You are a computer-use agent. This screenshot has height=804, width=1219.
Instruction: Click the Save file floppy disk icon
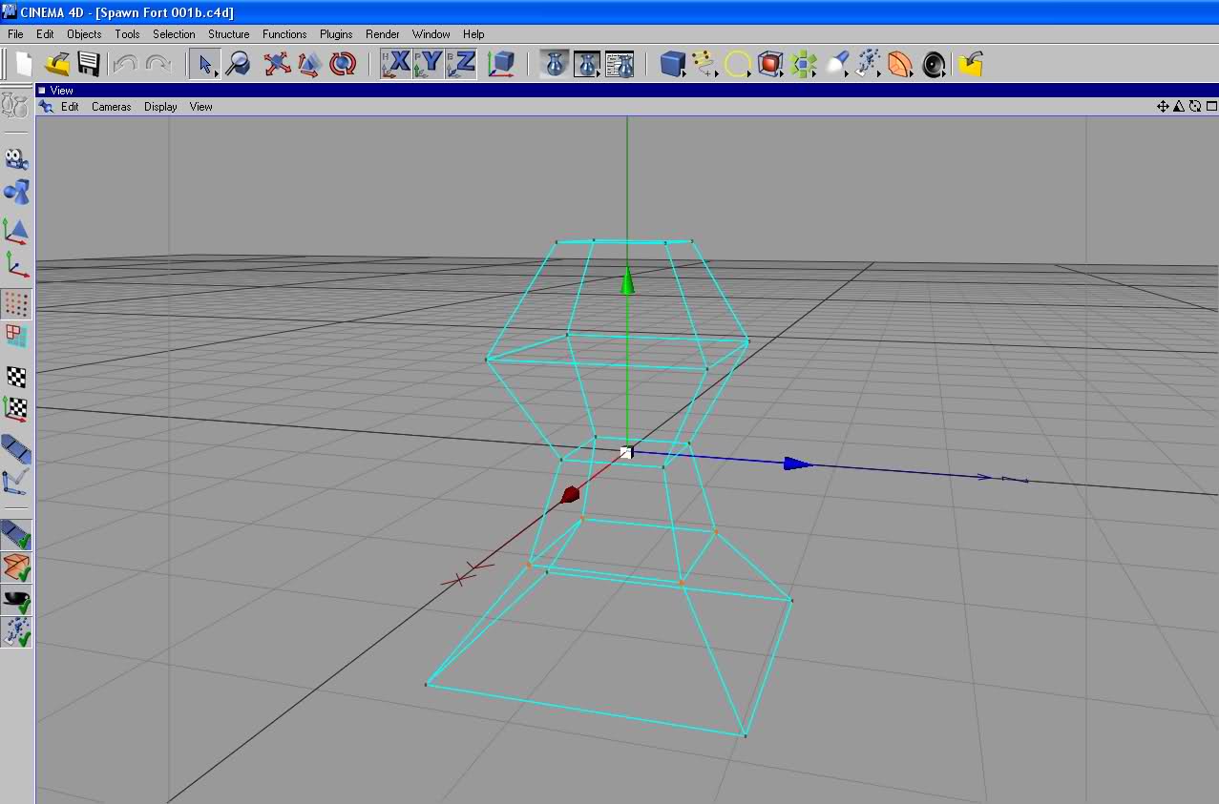(89, 64)
